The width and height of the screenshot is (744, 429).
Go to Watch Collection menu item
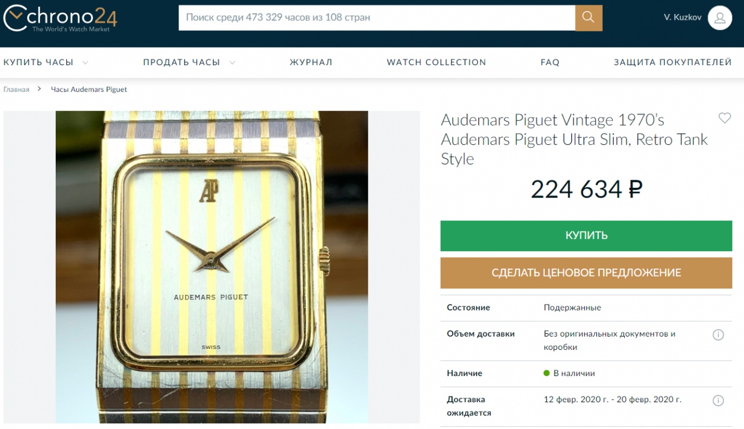[437, 62]
